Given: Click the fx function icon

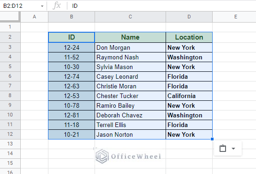Looking at the screenshot, I should pyautogui.click(x=57, y=6).
